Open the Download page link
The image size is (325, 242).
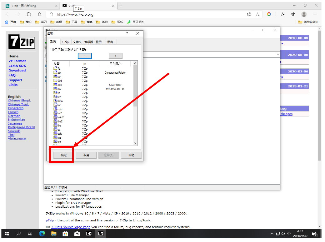click(x=17, y=71)
